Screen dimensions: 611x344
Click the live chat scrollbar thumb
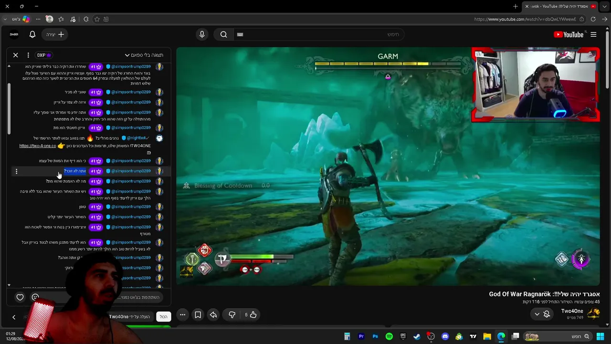click(x=9, y=109)
